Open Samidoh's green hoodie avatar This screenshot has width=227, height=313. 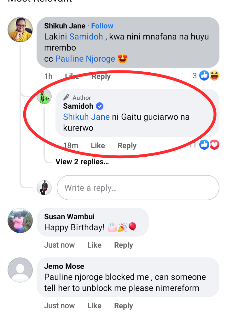44,96
